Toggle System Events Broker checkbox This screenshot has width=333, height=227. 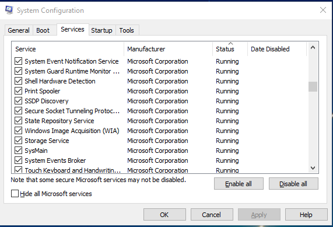point(18,160)
